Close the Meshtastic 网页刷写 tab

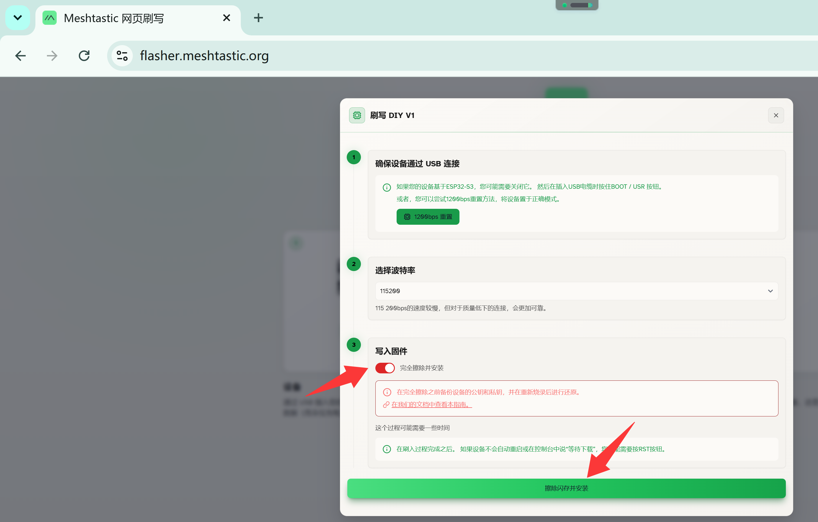point(227,18)
